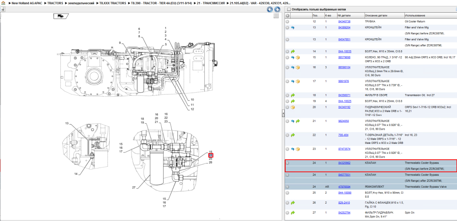Select highlighted callout 24 in the diagram
457x221 pixels.
click(x=211, y=155)
